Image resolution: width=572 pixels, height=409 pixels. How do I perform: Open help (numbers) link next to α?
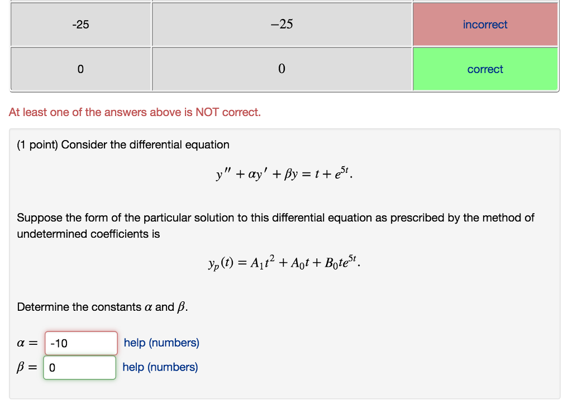[x=160, y=343]
